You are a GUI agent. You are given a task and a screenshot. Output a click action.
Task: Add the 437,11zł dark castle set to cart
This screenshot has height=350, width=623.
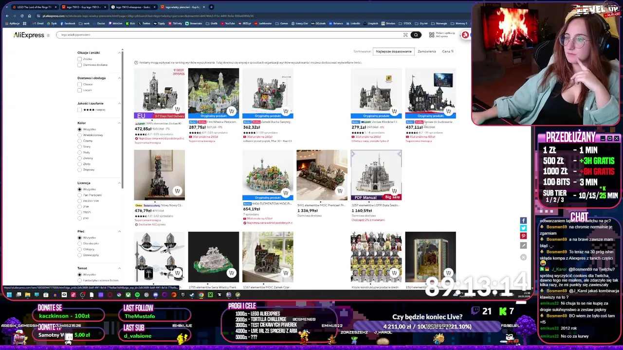[448, 111]
